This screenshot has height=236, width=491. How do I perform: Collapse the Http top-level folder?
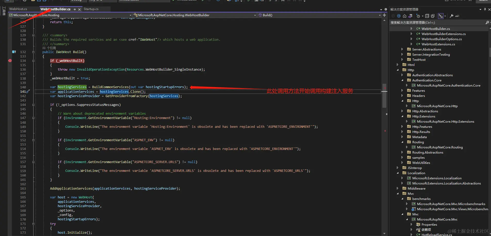click(397, 70)
